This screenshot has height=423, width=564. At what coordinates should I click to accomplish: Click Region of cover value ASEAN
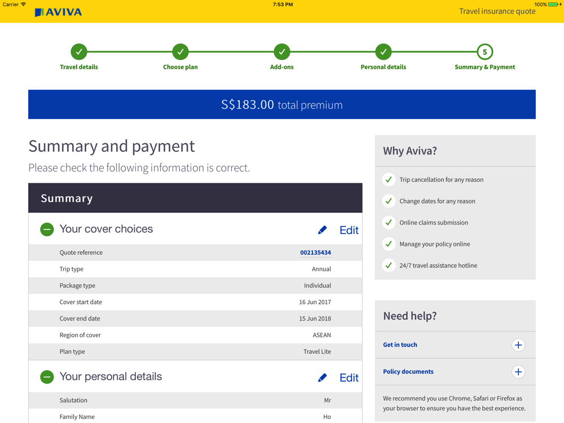321,335
